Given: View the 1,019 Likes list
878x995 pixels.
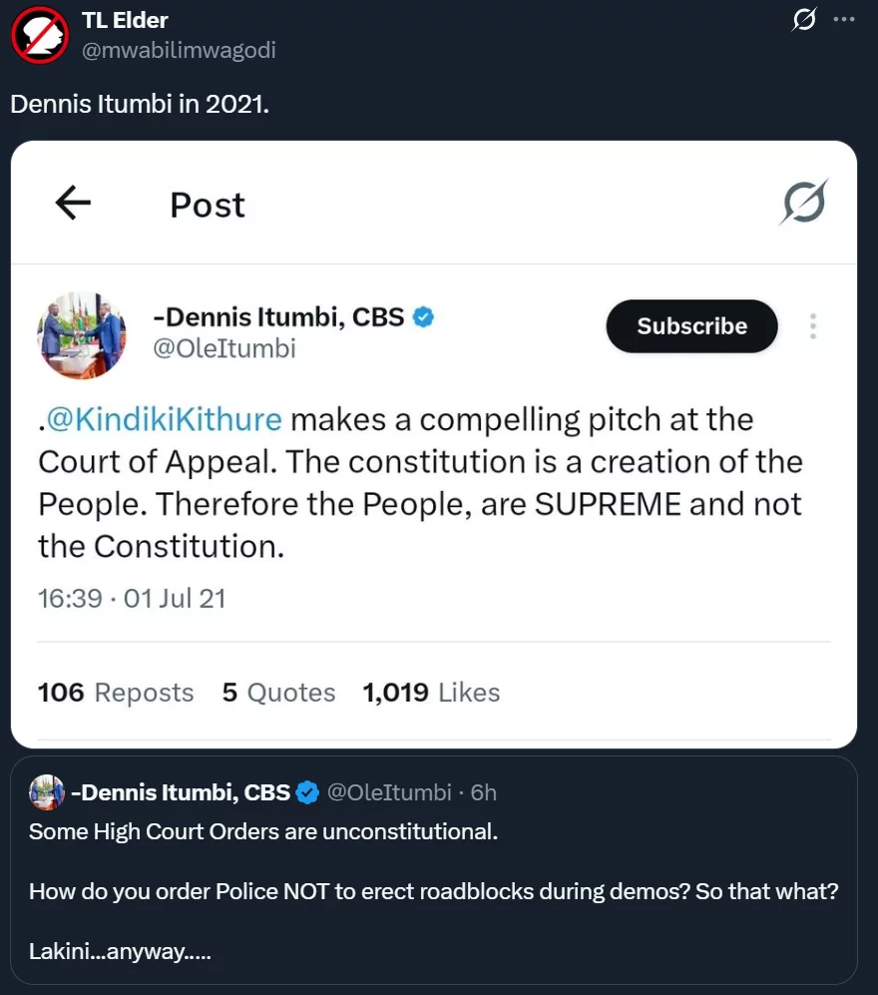Looking at the screenshot, I should point(431,693).
